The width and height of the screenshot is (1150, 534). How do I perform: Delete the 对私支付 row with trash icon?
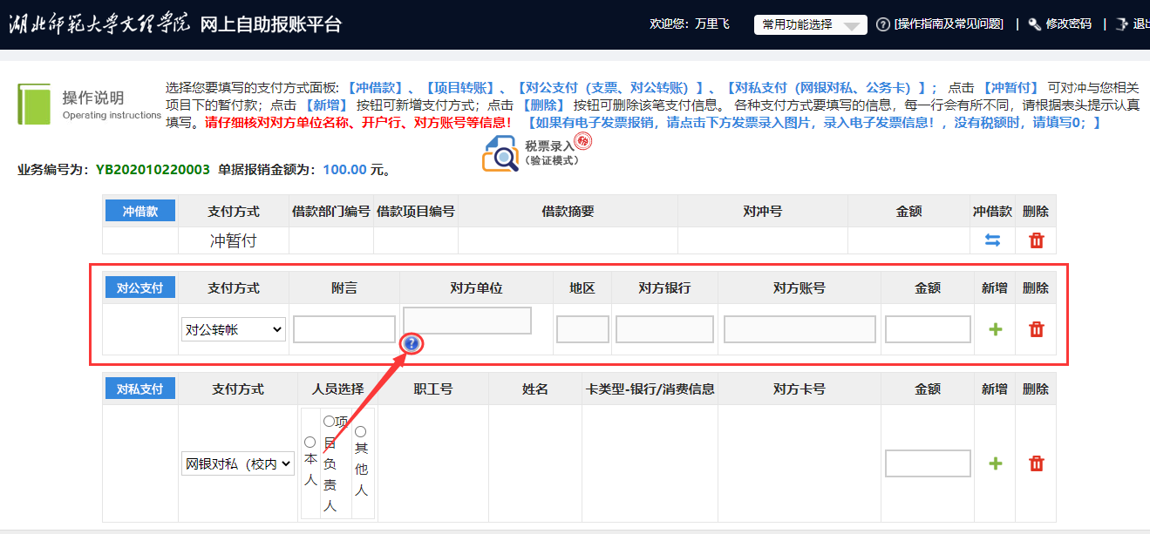coord(1036,463)
